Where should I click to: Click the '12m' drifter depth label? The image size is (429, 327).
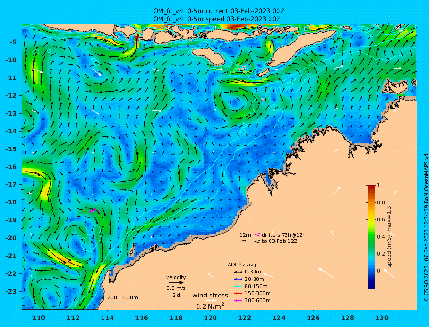(x=245, y=235)
